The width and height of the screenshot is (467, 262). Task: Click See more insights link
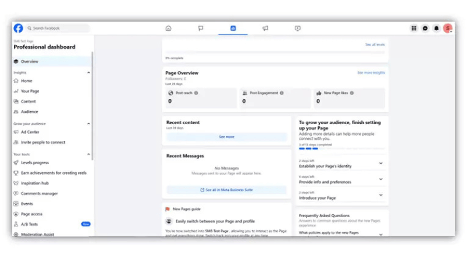pyautogui.click(x=371, y=73)
